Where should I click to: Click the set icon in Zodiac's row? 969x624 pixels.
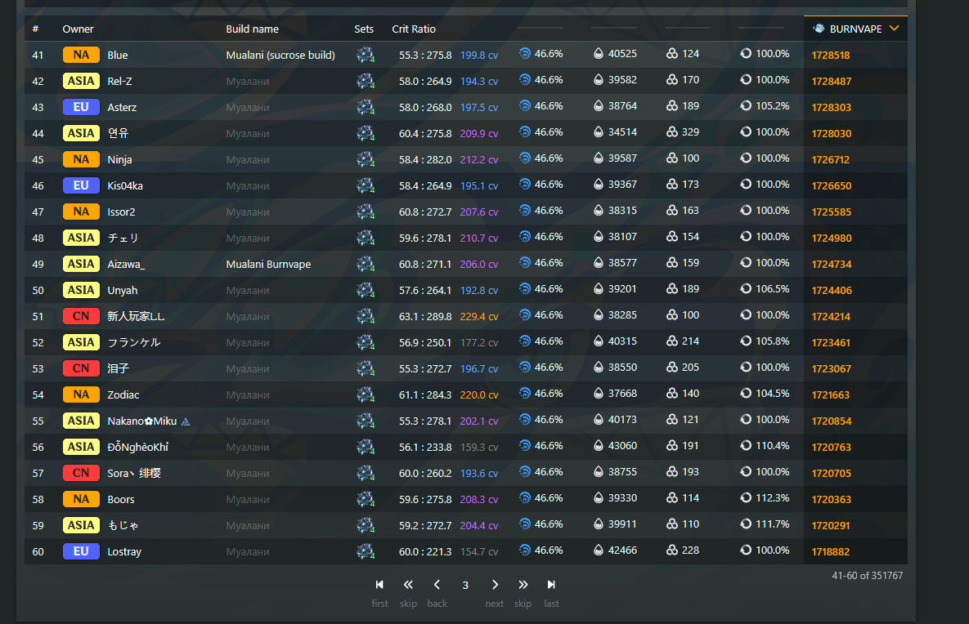366,394
